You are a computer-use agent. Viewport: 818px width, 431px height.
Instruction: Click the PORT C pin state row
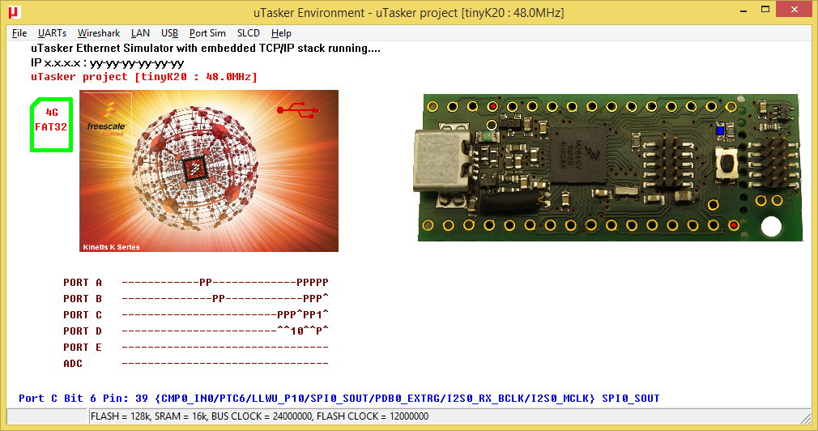[224, 314]
